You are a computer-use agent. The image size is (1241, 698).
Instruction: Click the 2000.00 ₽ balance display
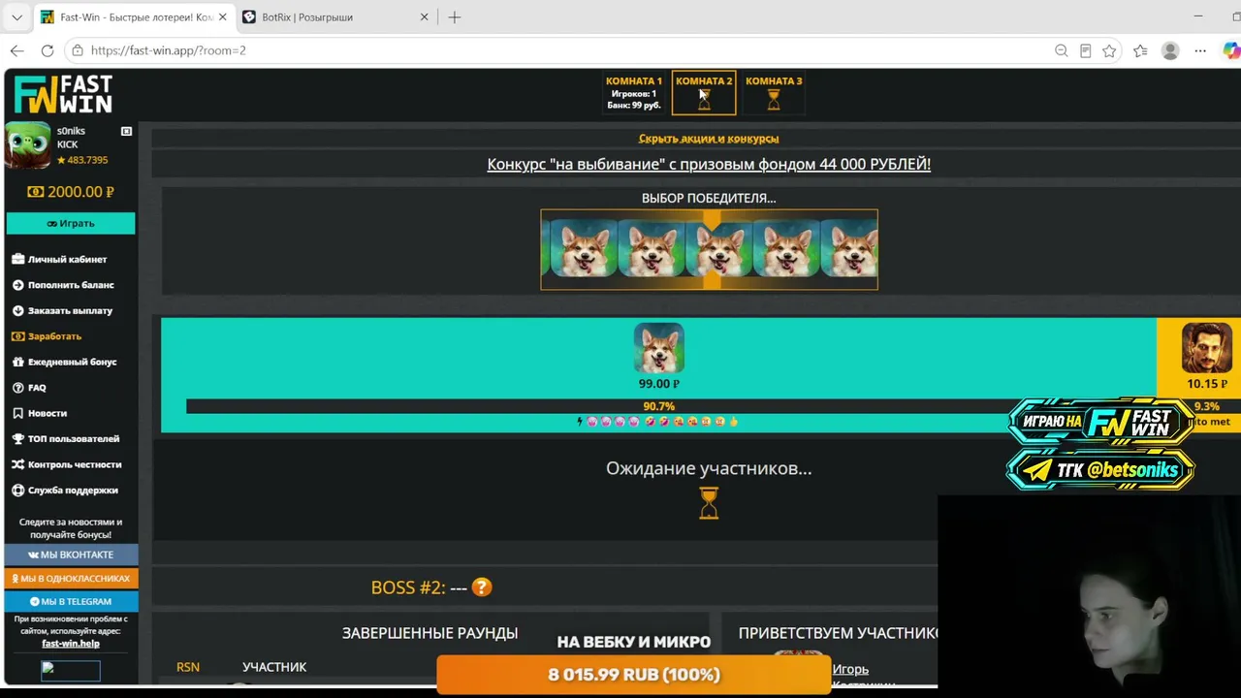(x=71, y=192)
